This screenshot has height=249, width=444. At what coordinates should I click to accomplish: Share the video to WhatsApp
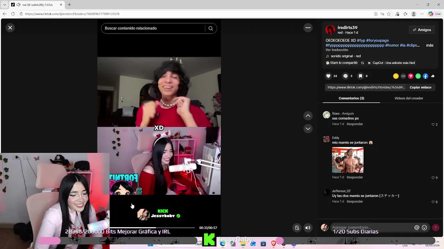point(418,76)
